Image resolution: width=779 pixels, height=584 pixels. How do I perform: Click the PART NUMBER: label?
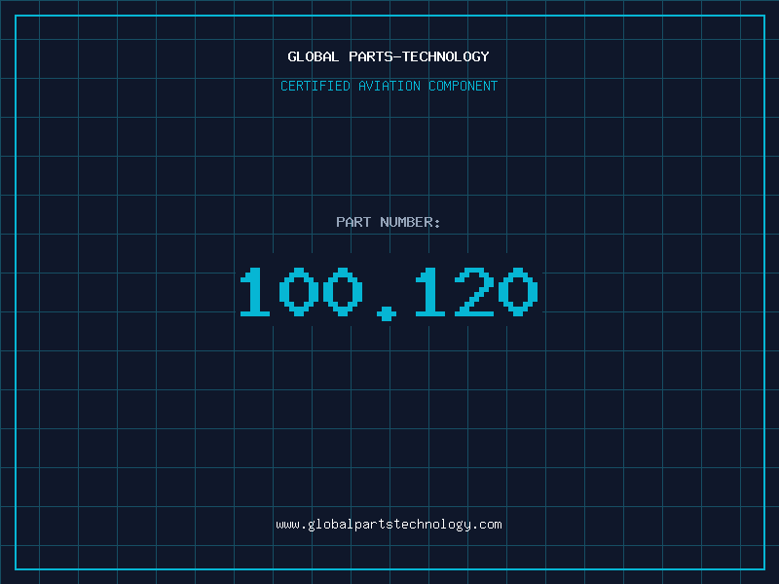pyautogui.click(x=389, y=222)
